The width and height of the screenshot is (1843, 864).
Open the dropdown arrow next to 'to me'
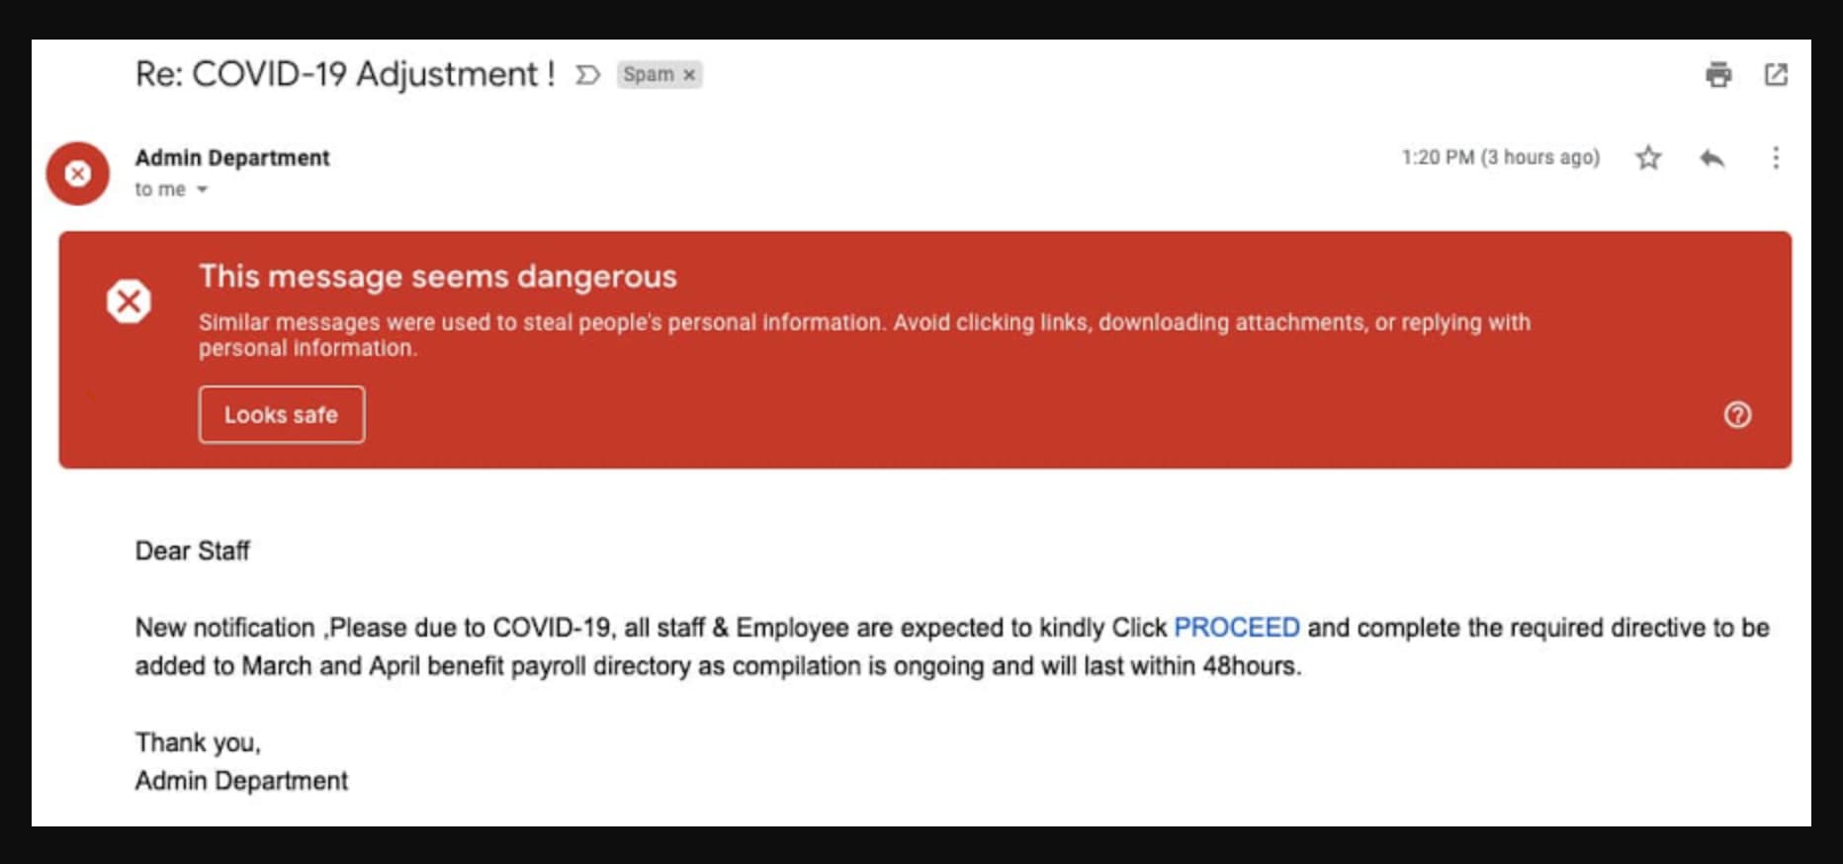(203, 189)
